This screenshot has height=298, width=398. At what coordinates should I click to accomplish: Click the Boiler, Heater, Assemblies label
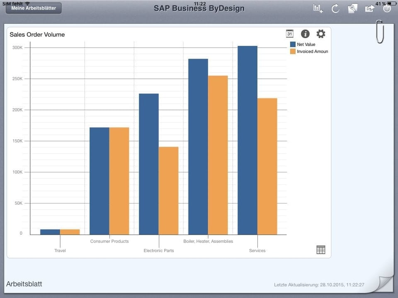tap(208, 241)
